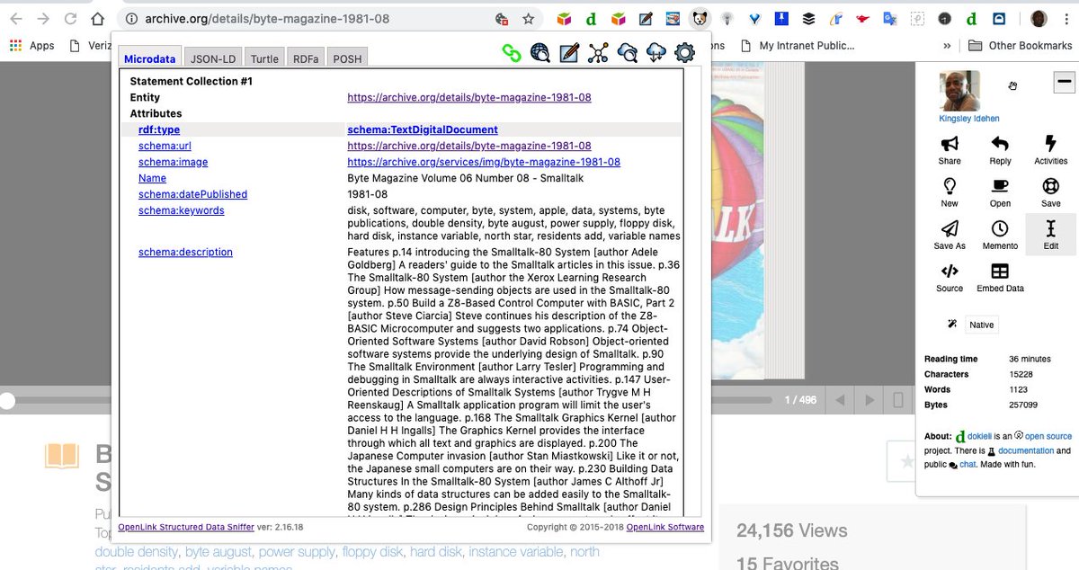The height and width of the screenshot is (570, 1079).
Task: Choose Save As paper plane icon
Action: [950, 228]
